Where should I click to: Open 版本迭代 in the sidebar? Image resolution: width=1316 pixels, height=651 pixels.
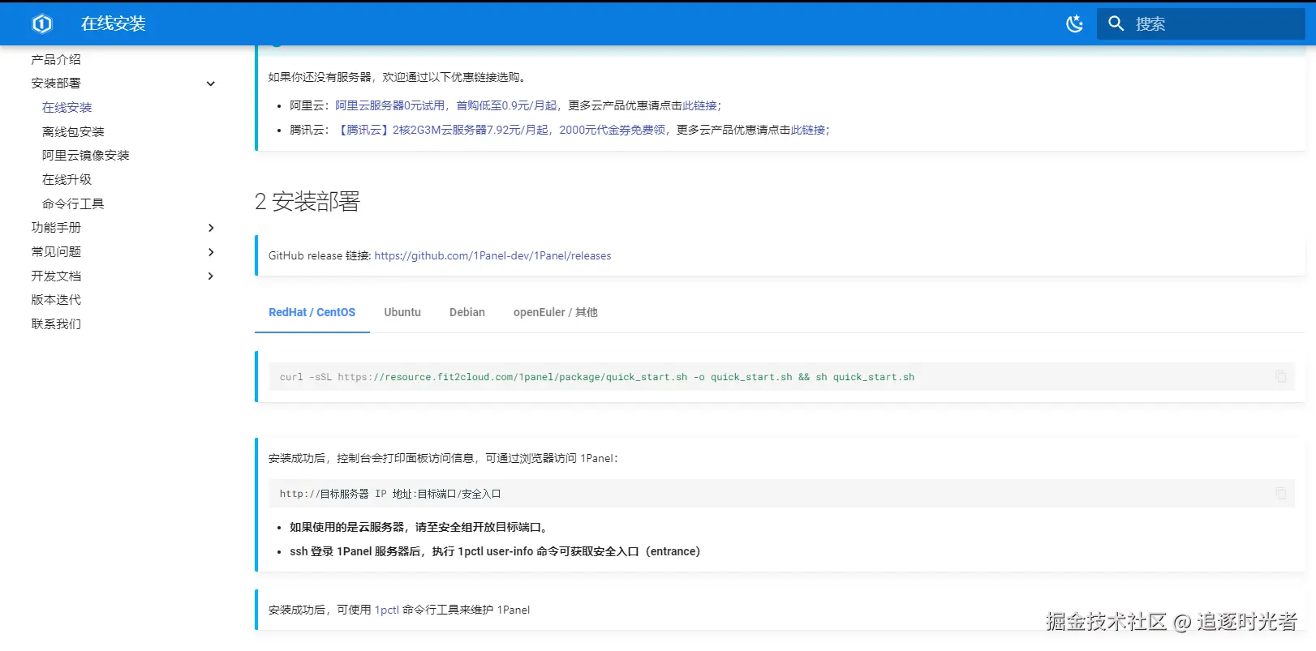pyautogui.click(x=56, y=299)
